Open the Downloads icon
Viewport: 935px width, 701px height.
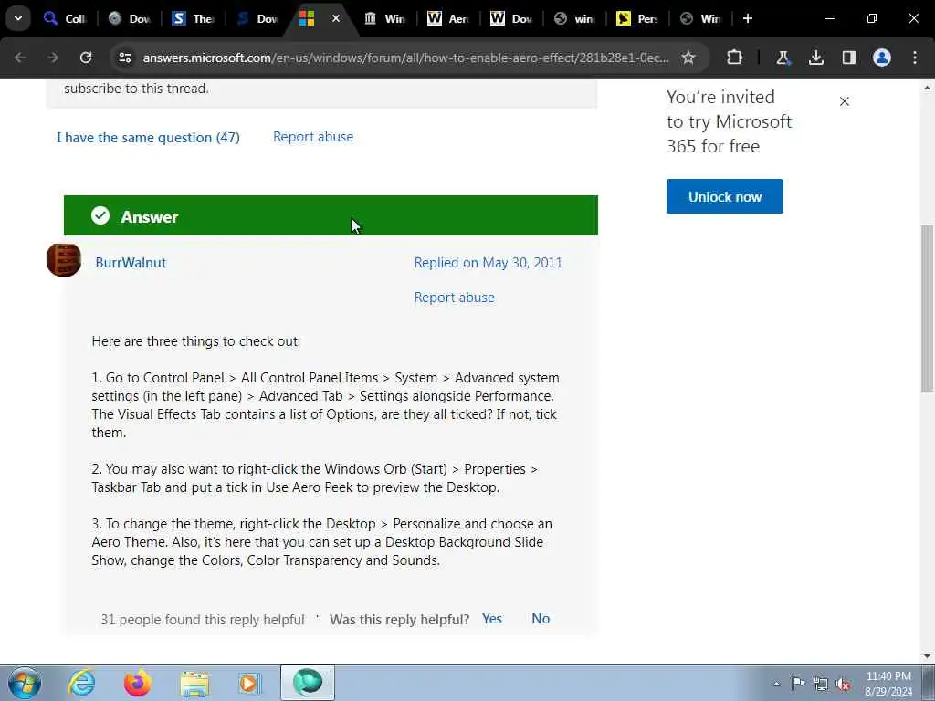[x=815, y=58]
